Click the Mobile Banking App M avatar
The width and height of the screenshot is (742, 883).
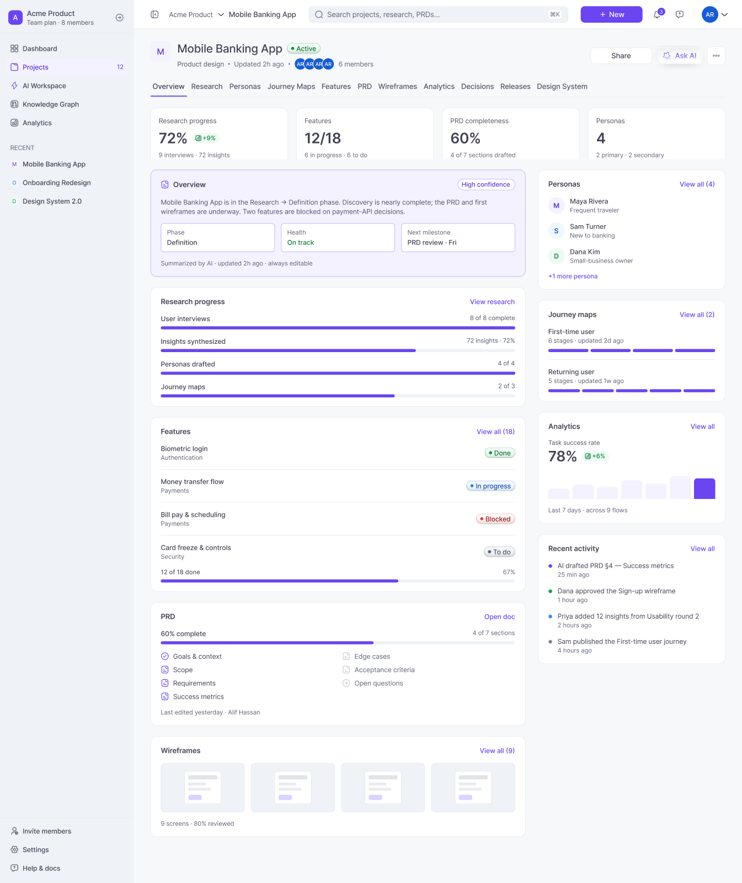[x=161, y=52]
